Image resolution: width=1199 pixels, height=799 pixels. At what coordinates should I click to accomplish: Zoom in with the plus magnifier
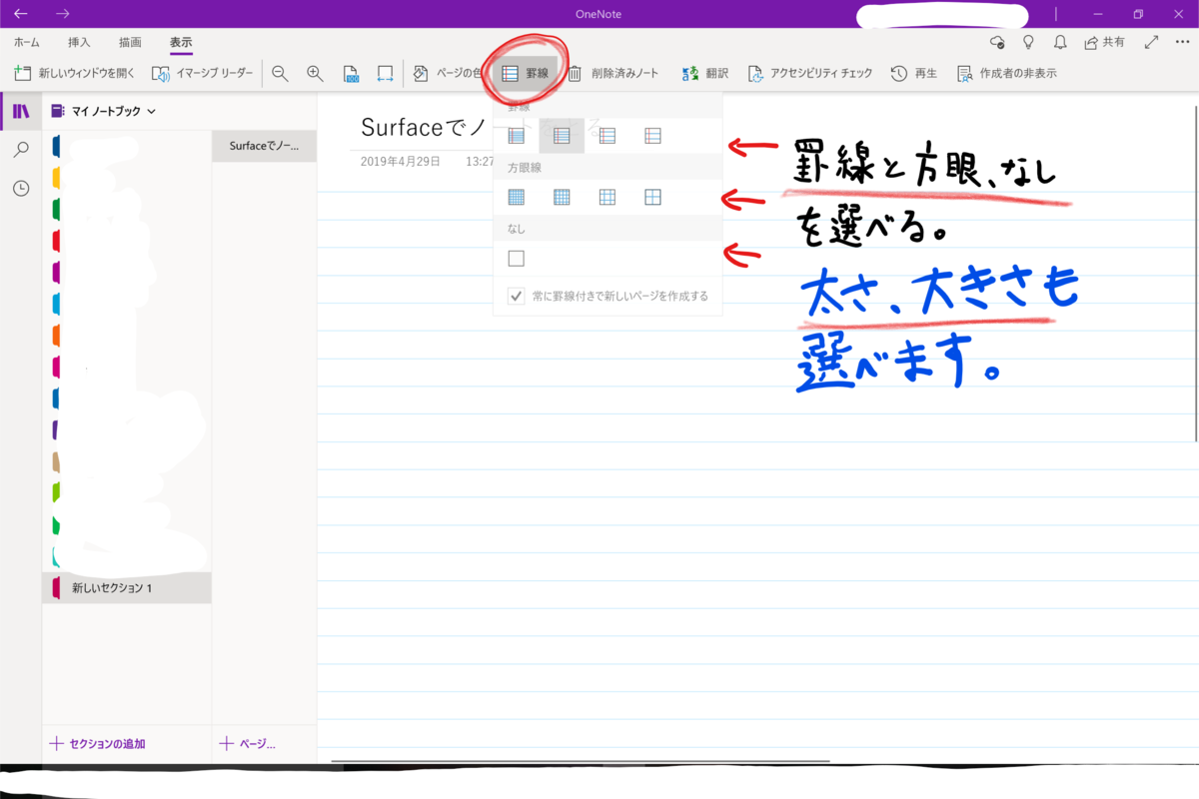(315, 73)
